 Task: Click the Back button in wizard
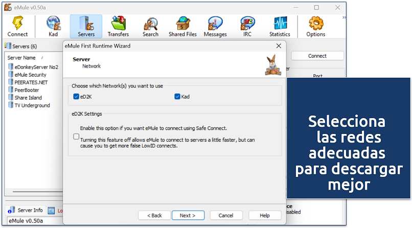point(154,215)
